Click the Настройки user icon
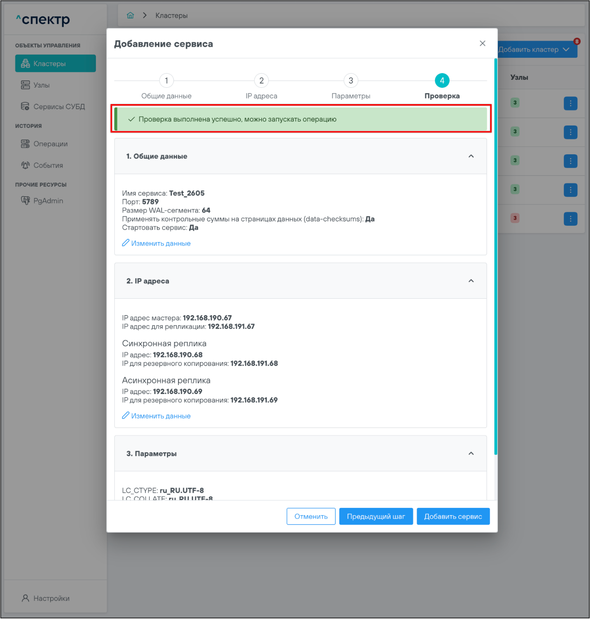This screenshot has height=619, width=590. point(25,598)
